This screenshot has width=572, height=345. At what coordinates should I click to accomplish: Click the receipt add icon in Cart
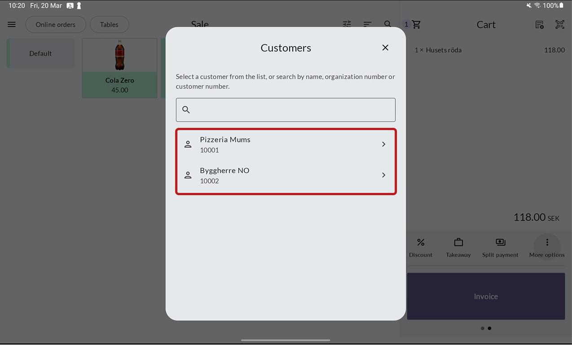coord(539,25)
